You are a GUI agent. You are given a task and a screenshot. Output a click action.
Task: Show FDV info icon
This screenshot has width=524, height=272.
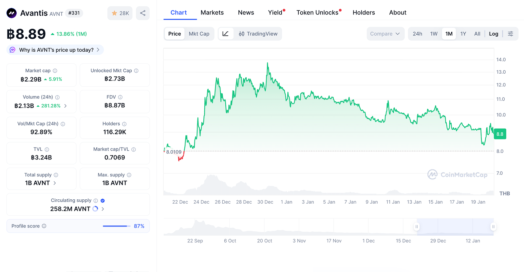pos(120,97)
